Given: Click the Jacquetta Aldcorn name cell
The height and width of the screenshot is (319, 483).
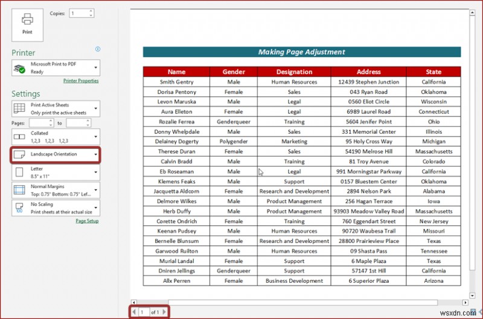Looking at the screenshot, I should click(x=176, y=191).
